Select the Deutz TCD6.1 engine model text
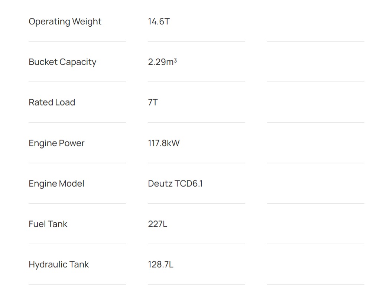The image size is (367, 306). (x=175, y=183)
